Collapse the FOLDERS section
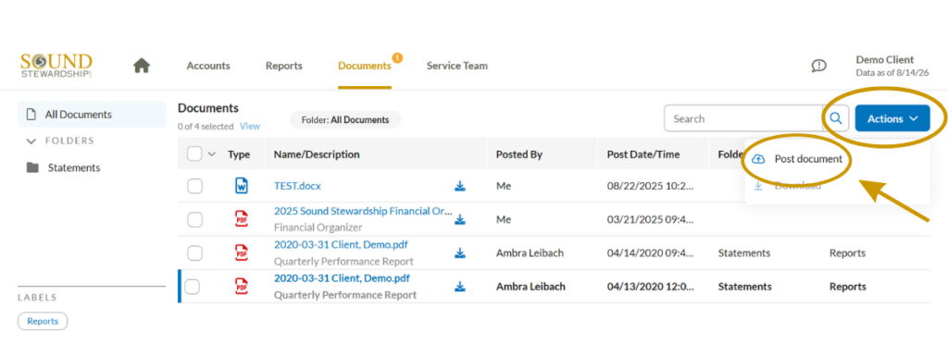 coord(32,141)
